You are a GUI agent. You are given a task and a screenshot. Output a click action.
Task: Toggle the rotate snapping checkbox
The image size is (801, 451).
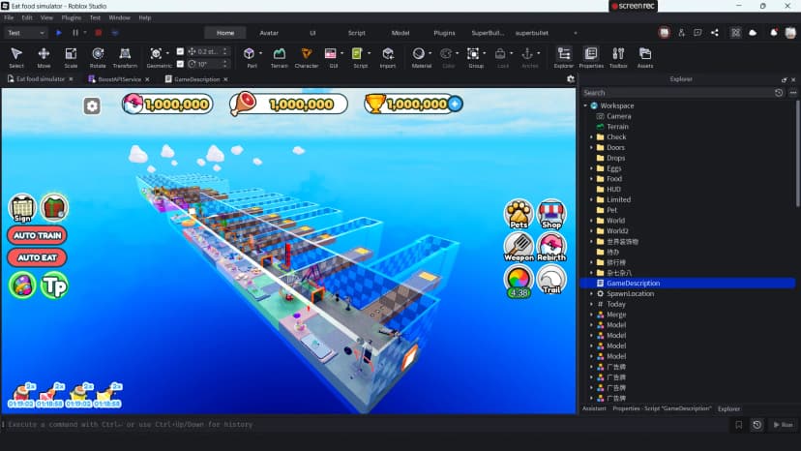pos(180,64)
